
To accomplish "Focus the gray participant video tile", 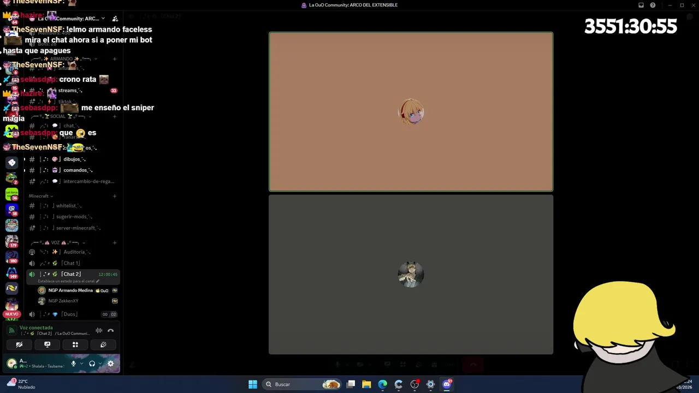I will 411,275.
